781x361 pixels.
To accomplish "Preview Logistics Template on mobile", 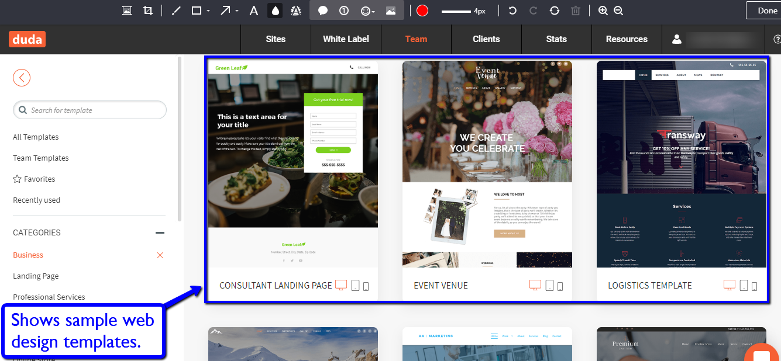I will pos(755,286).
